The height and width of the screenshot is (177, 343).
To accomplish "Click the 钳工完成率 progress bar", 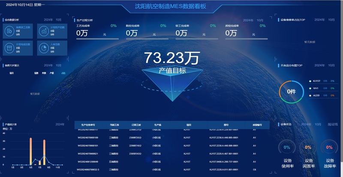I will [197, 39].
